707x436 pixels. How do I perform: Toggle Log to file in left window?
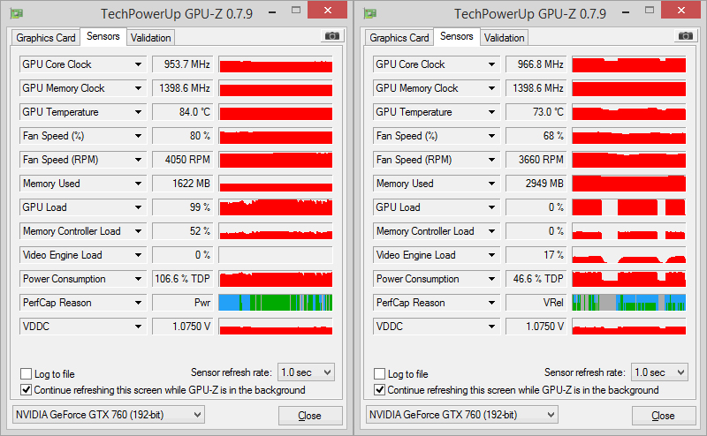27,374
